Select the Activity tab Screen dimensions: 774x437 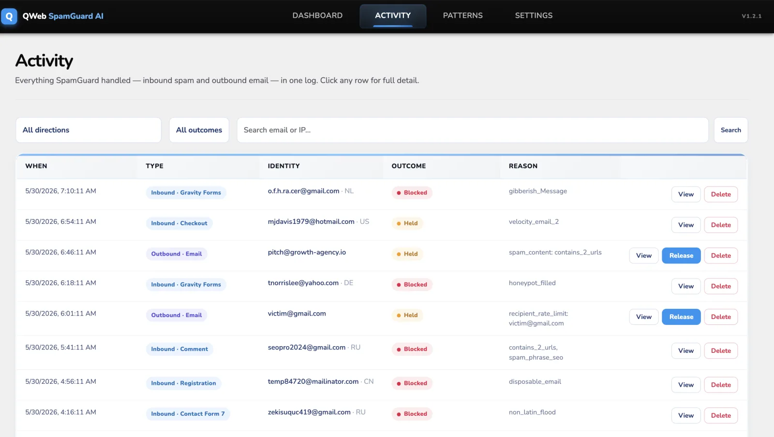[x=393, y=15]
